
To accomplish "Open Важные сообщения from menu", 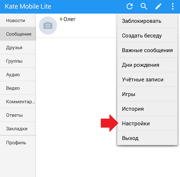I will (147, 50).
